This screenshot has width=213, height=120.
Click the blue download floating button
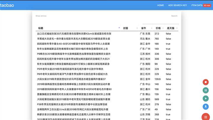[x=206, y=107]
